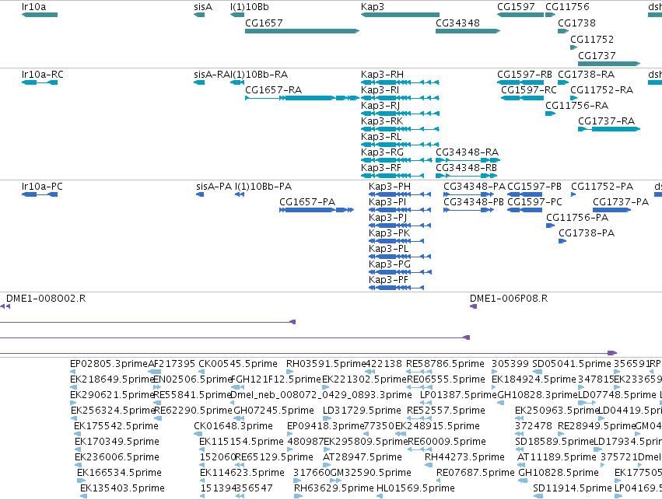
Task: Click the CG1597-RB transcript label
Action: [x=524, y=75]
